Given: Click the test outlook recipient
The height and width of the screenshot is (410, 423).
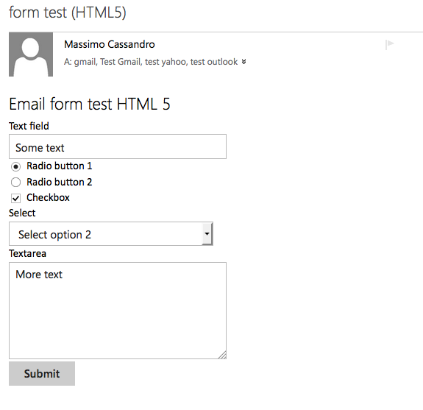Looking at the screenshot, I should [214, 62].
